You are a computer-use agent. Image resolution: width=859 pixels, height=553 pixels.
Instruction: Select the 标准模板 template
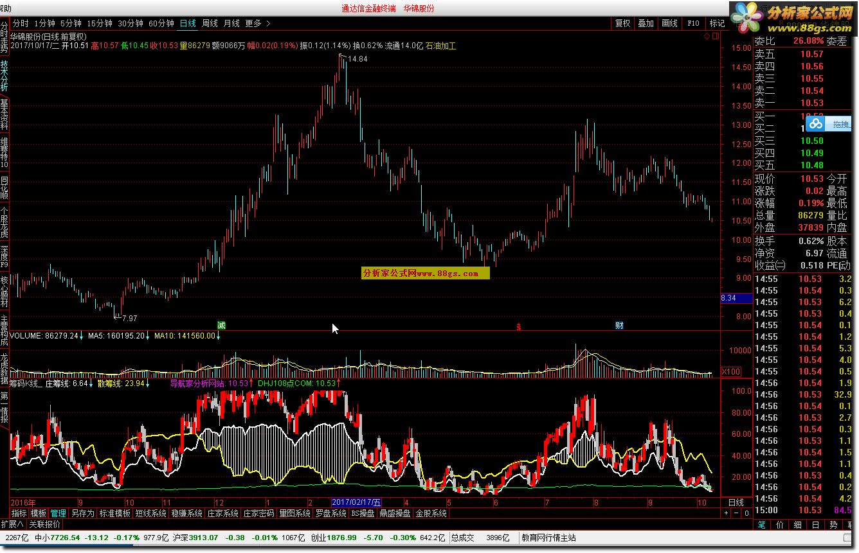pyautogui.click(x=114, y=514)
